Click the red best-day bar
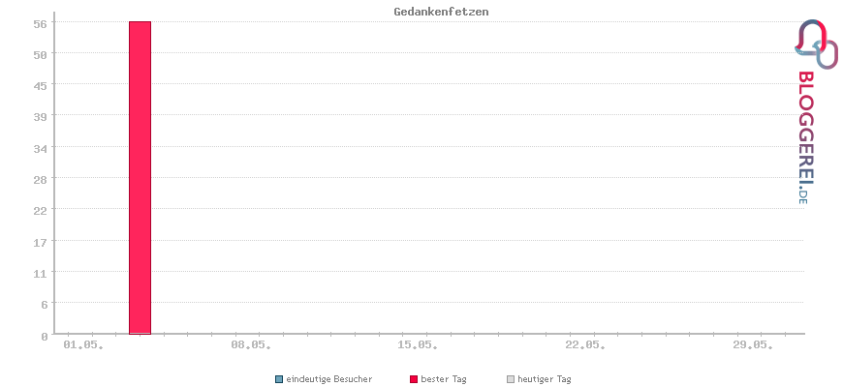Screen dimensions: 843x387 point(140,178)
